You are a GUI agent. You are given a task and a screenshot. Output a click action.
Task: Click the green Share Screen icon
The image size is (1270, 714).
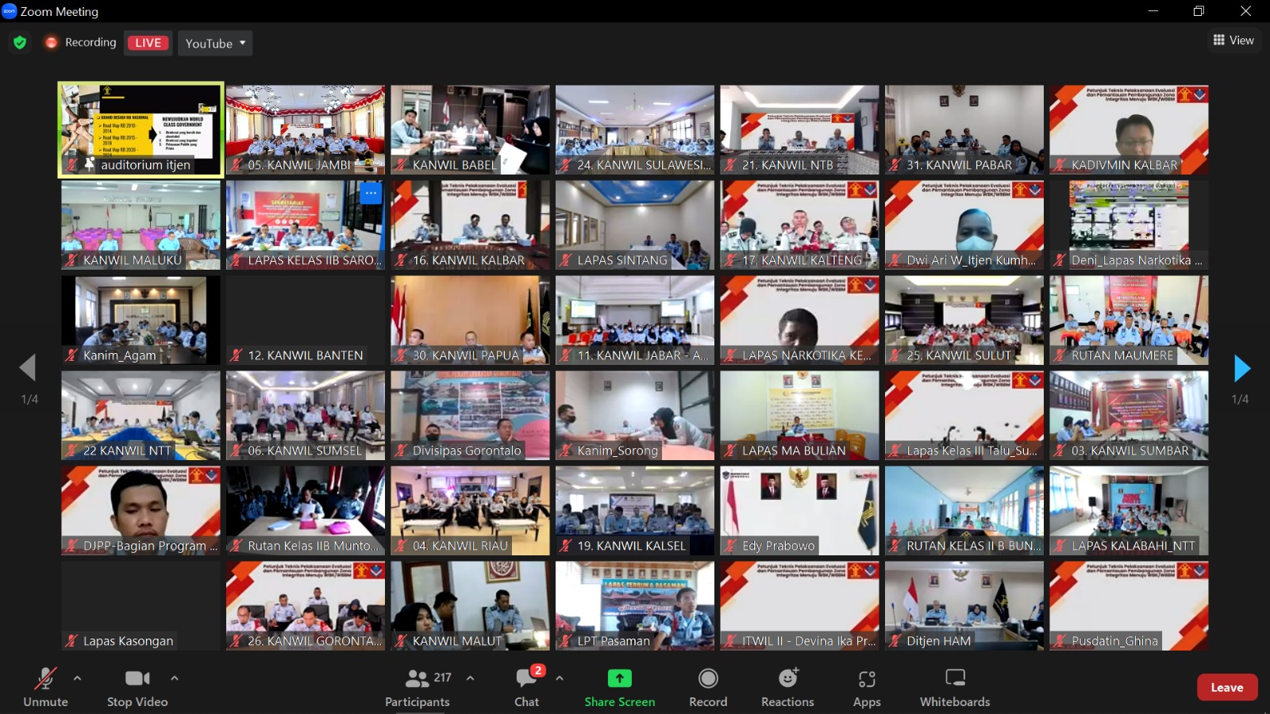[x=619, y=678]
